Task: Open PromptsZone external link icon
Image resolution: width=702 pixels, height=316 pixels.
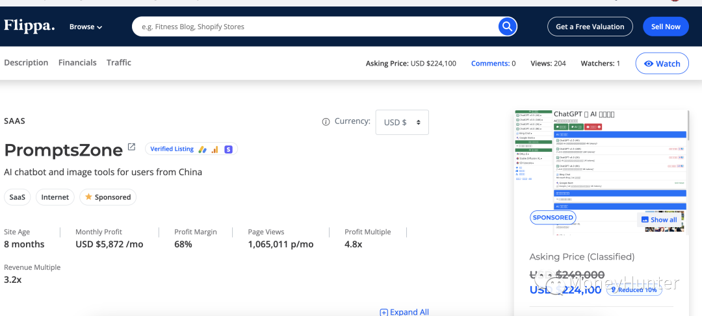Action: [x=131, y=147]
